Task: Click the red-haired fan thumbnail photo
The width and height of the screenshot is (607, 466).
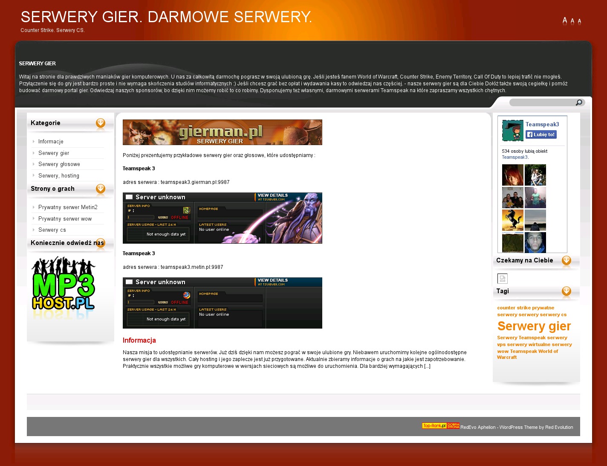Action: point(512,175)
